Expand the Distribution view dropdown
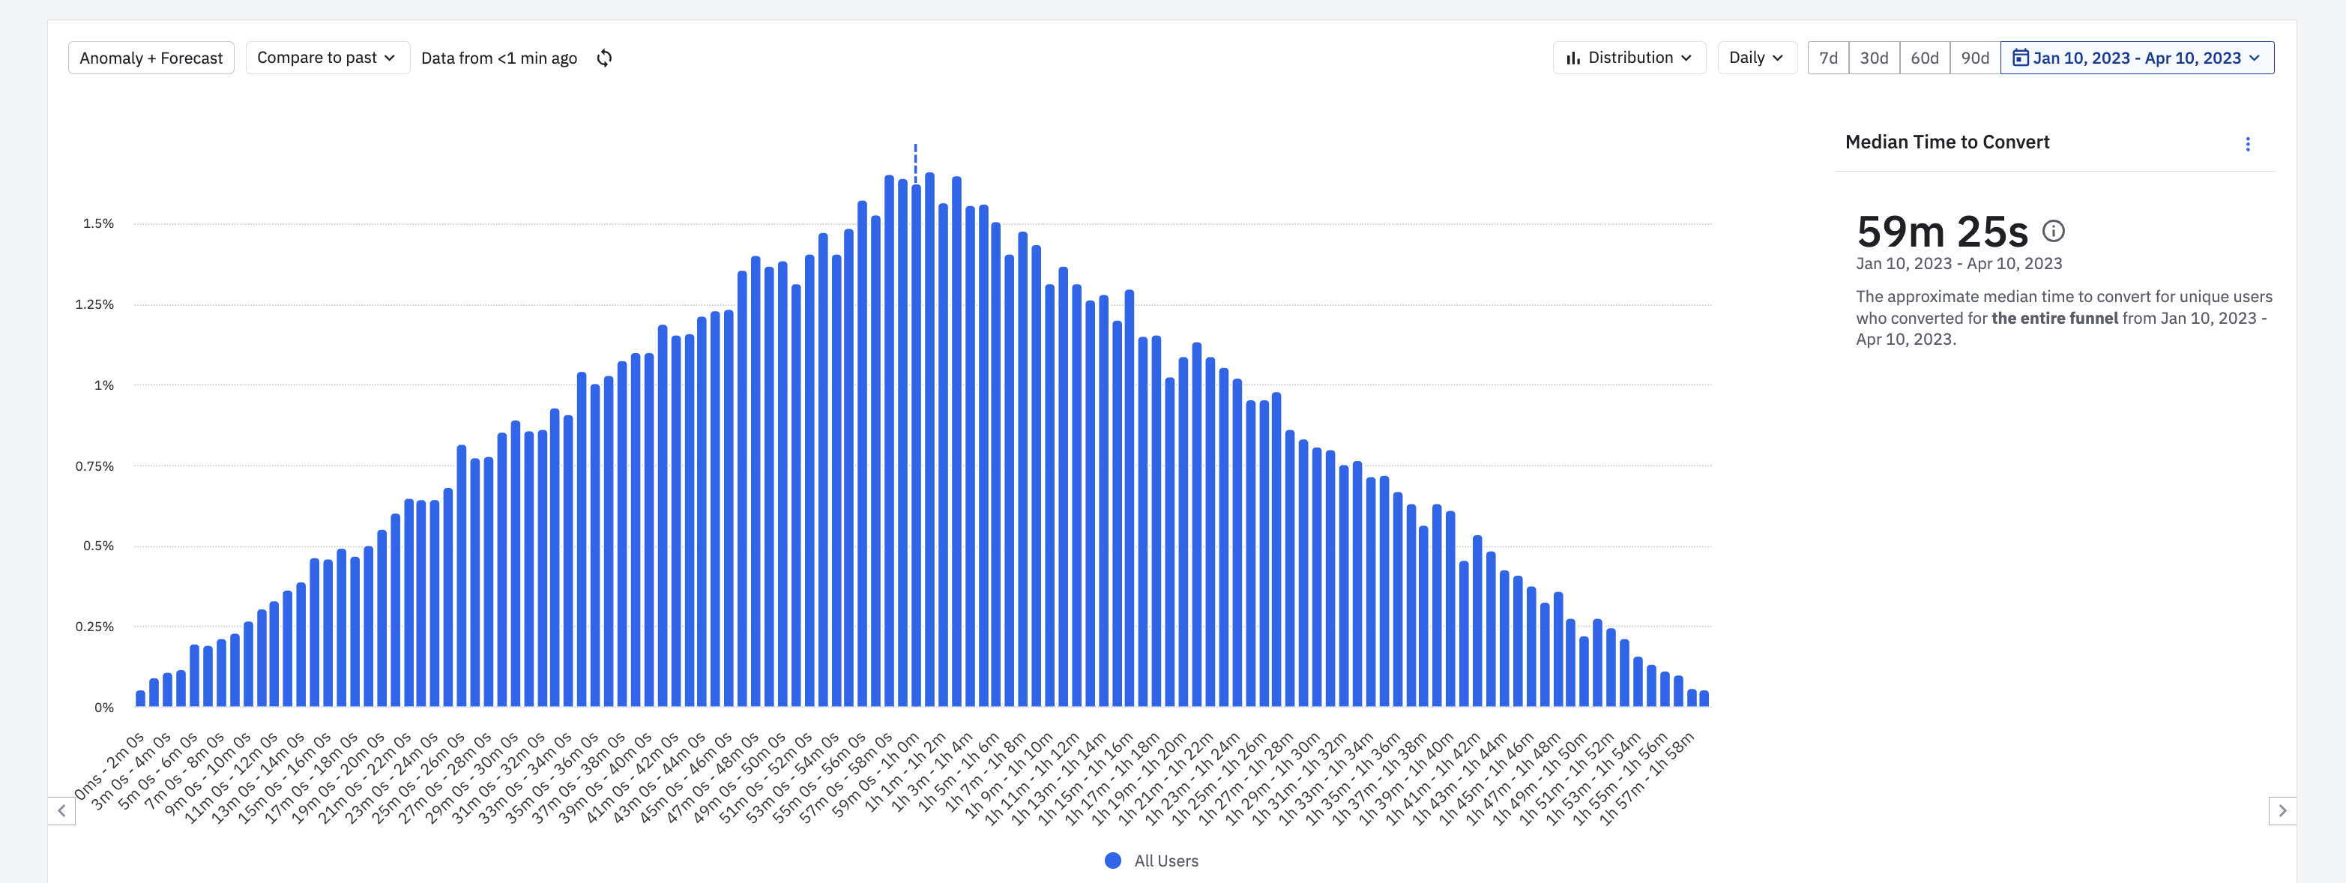The height and width of the screenshot is (883, 2346). tap(1629, 58)
